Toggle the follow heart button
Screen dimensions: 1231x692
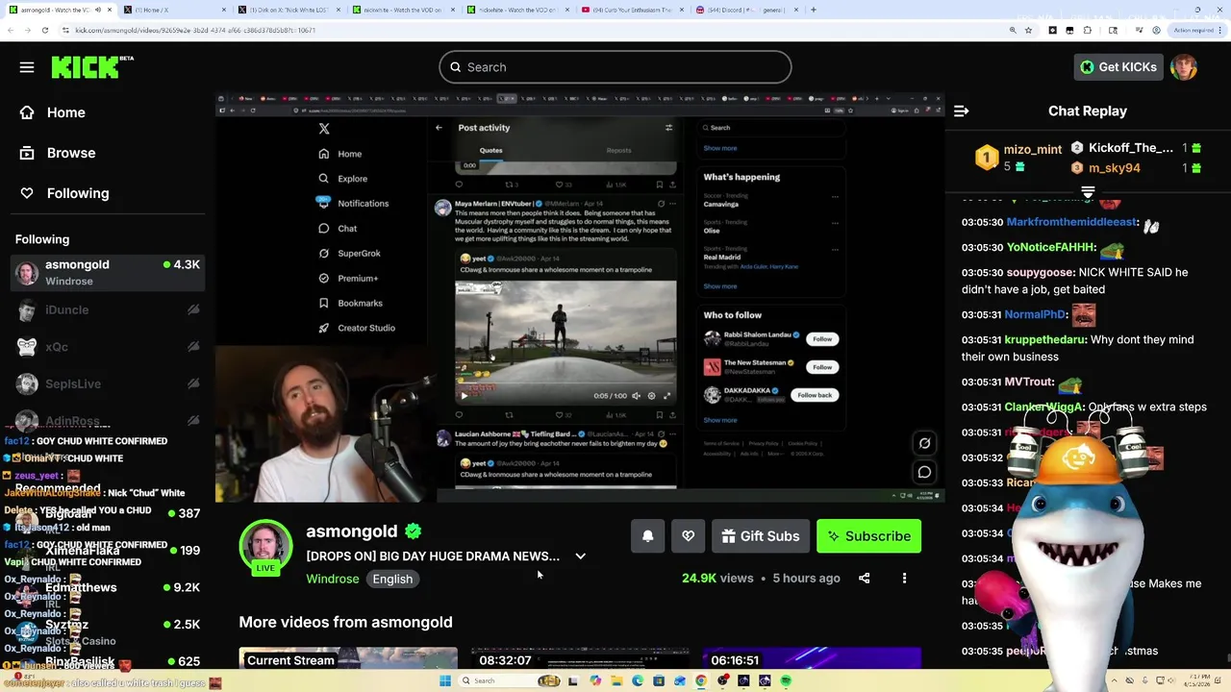point(688,536)
